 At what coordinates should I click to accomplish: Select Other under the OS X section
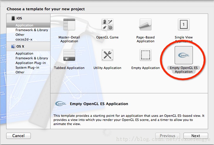(x=28, y=72)
